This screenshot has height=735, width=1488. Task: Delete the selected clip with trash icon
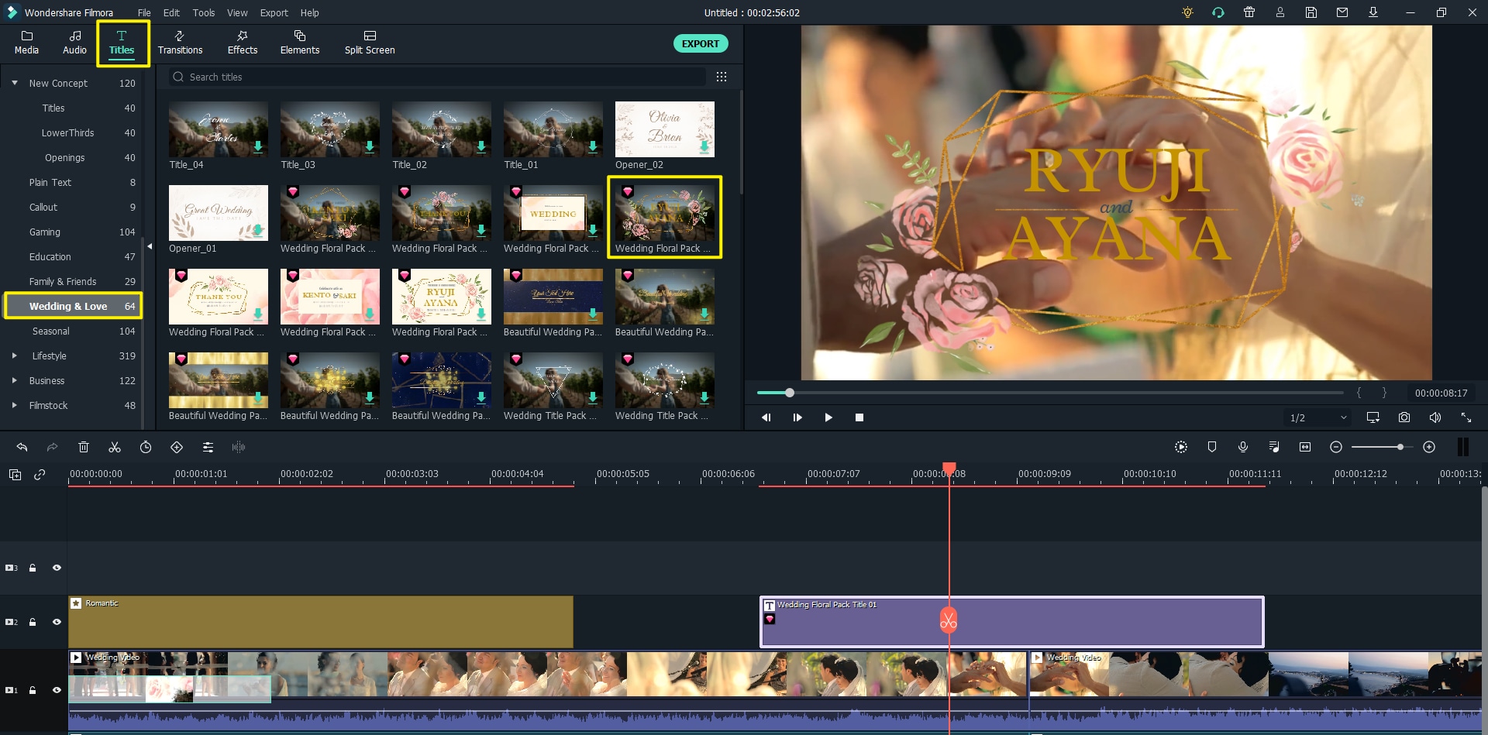84,447
